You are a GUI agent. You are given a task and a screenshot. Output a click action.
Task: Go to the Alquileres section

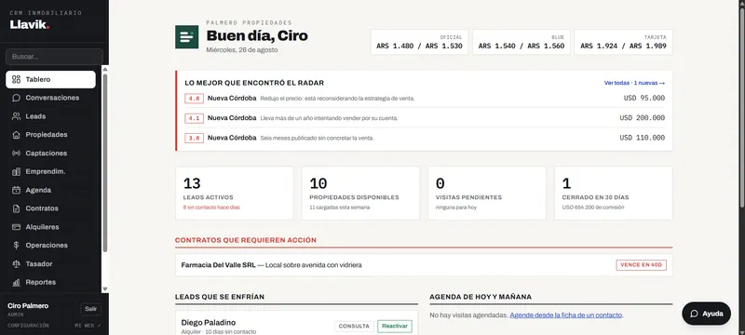tap(51, 227)
